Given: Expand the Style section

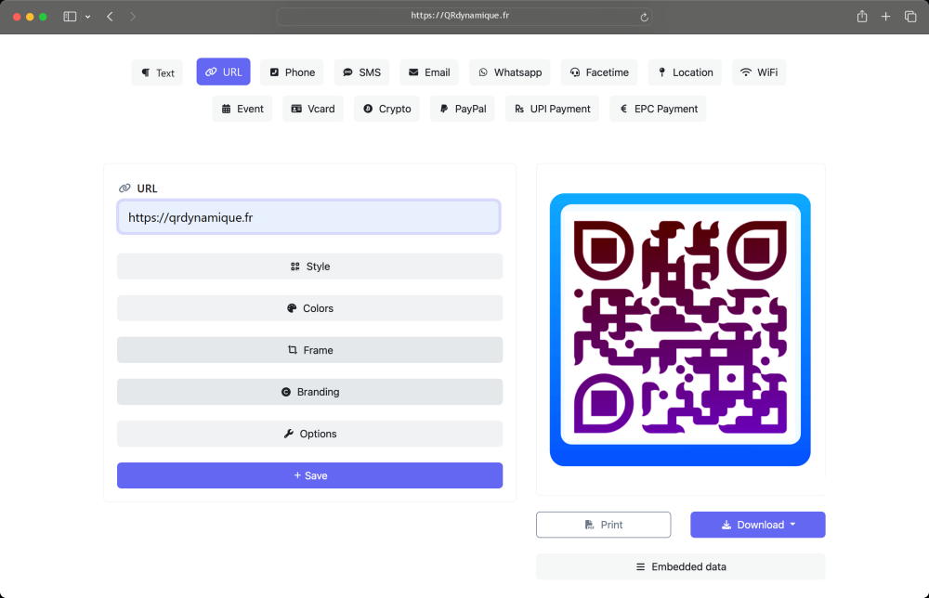Looking at the screenshot, I should point(310,266).
